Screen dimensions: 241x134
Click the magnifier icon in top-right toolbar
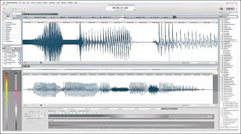(236, 9)
